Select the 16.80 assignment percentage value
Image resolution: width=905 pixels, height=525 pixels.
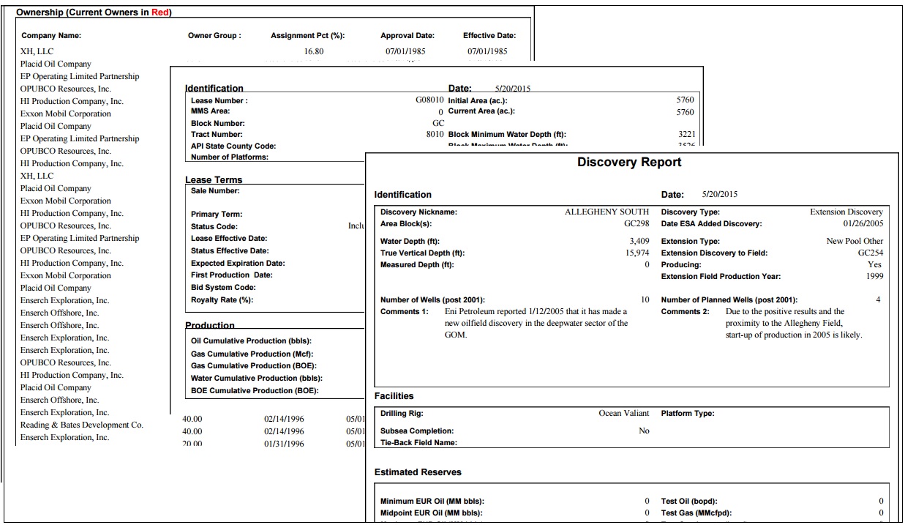click(x=314, y=51)
